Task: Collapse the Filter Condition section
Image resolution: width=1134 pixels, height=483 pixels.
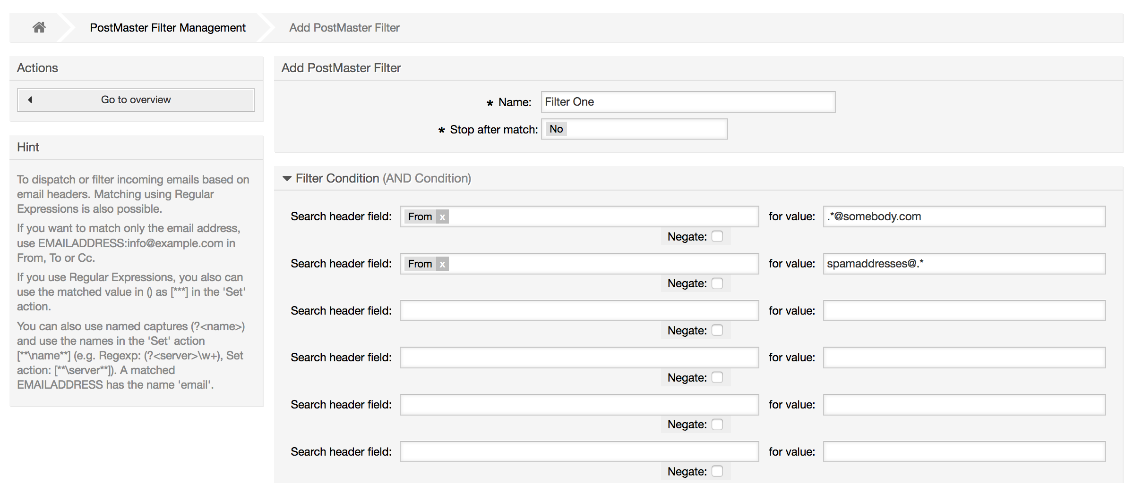Action: click(286, 178)
